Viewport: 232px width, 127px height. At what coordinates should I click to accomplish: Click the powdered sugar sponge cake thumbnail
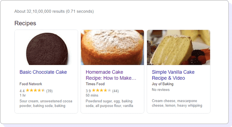[x=112, y=47]
